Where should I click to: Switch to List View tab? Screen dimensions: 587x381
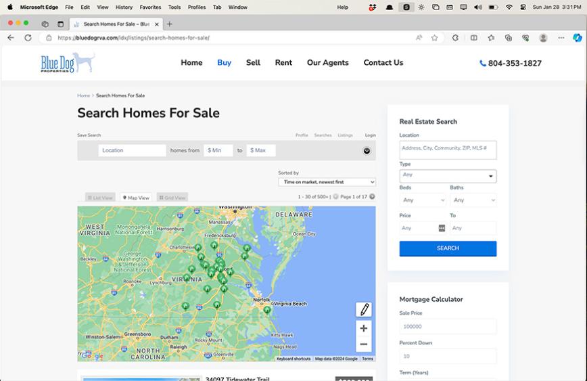[100, 198]
